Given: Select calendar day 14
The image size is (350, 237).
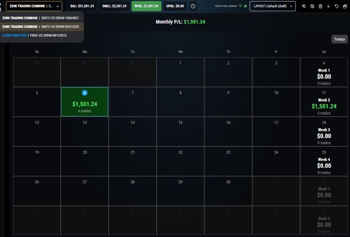Looking at the screenshot, I should pos(133,132).
